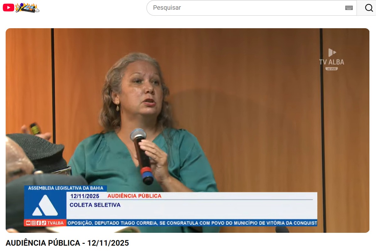This screenshot has width=376, height=251.
Task: Open the YouTube doodle illustration beside the logo
Action: [x=27, y=8]
